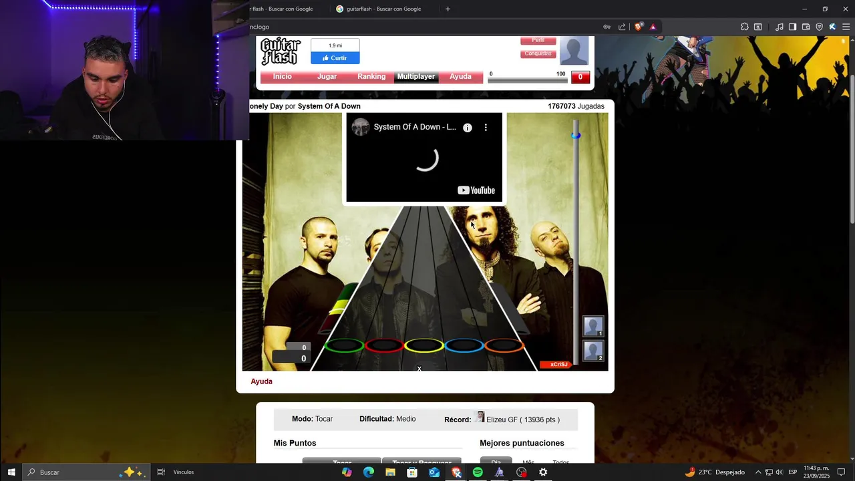Image resolution: width=855 pixels, height=481 pixels.
Task: Open the notification center icon
Action: [x=842, y=472]
